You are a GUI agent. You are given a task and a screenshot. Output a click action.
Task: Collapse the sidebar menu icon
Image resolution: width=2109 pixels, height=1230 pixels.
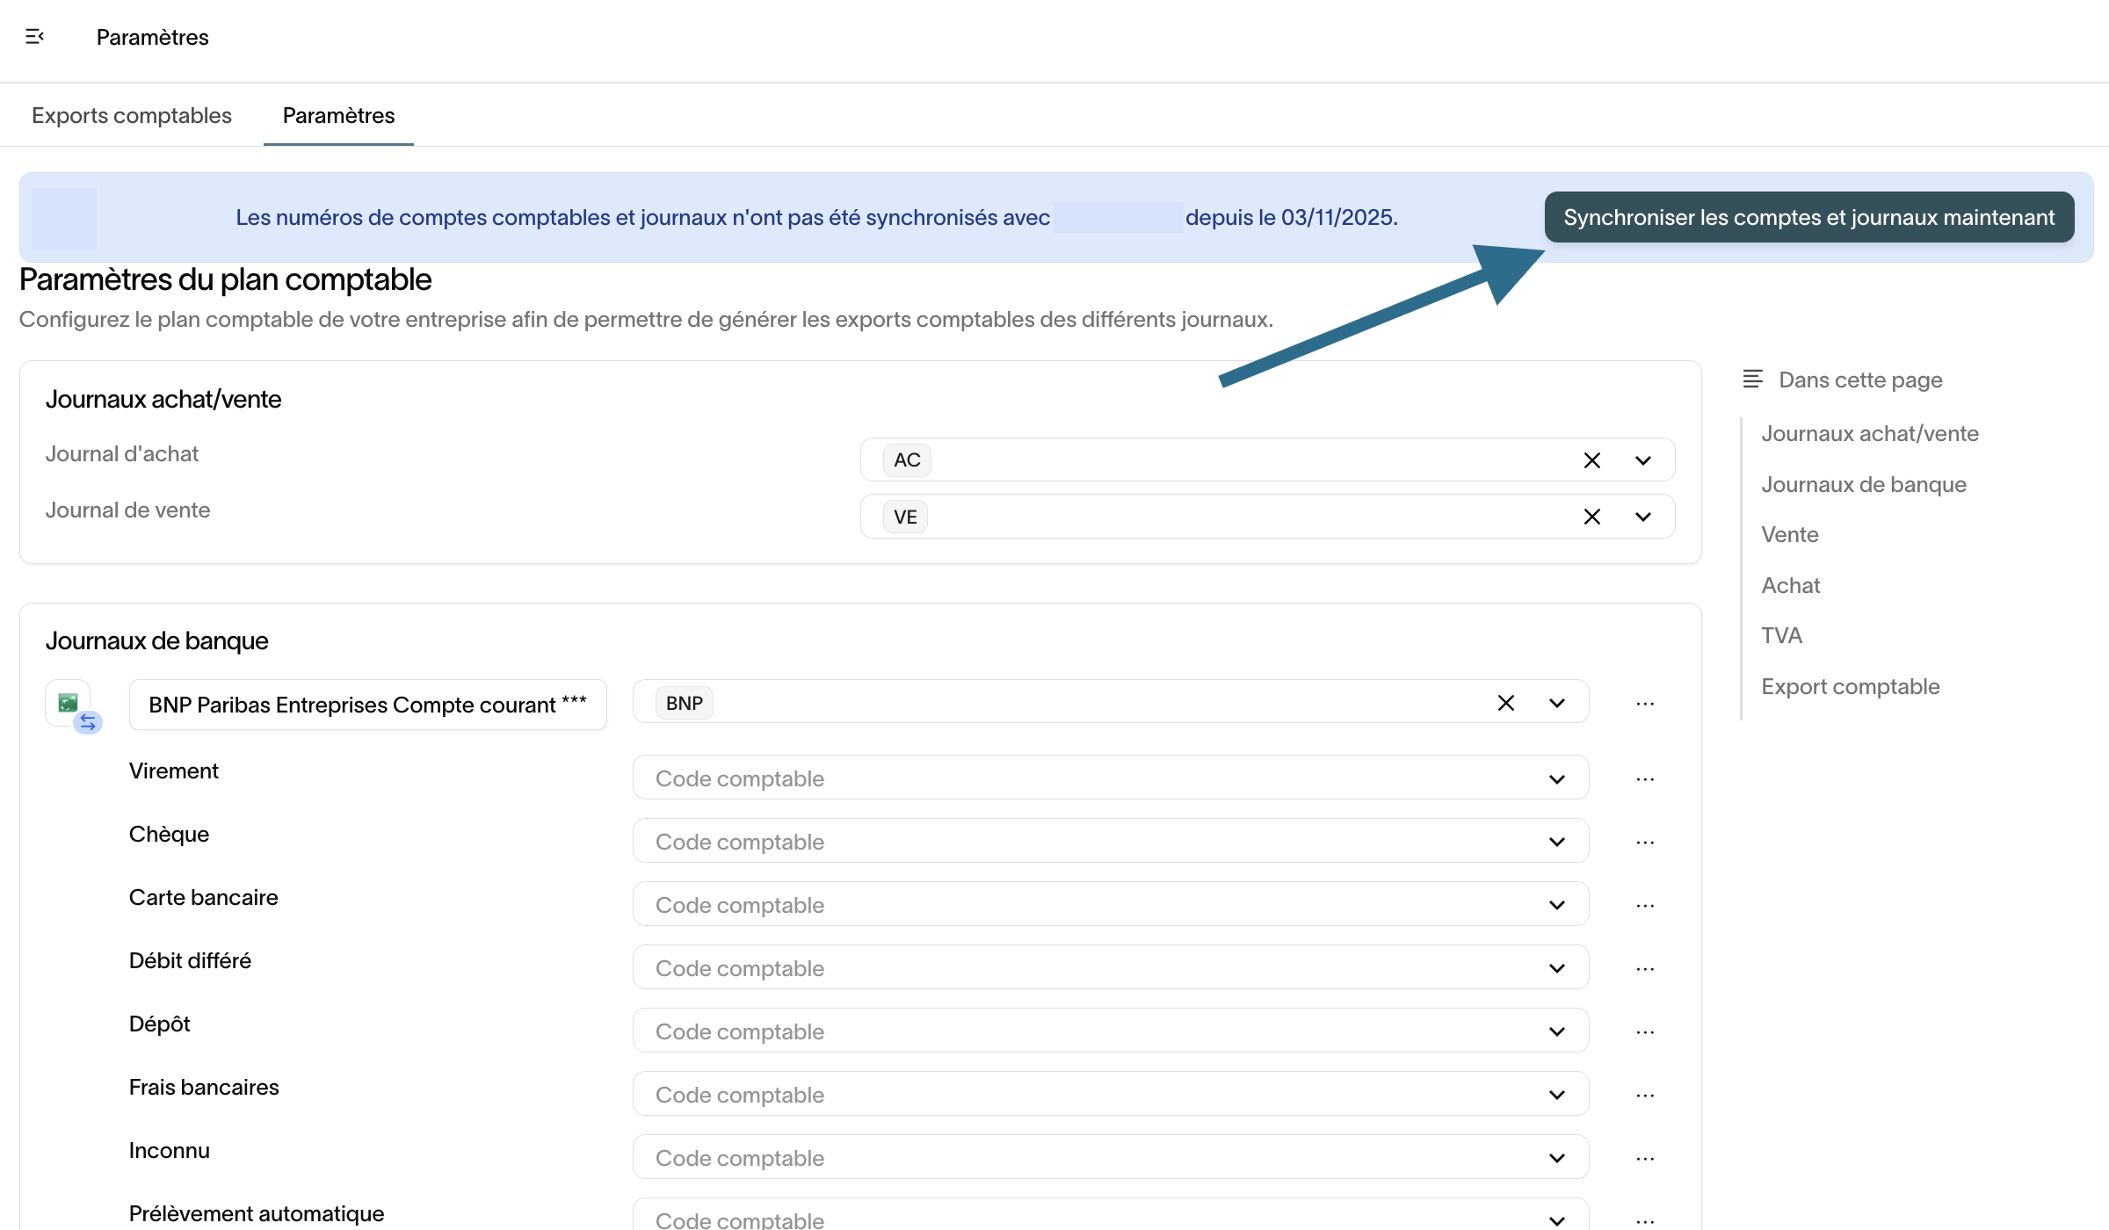click(x=34, y=37)
